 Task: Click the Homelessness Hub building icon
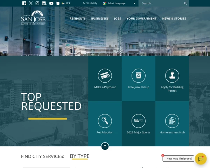coord(172,121)
